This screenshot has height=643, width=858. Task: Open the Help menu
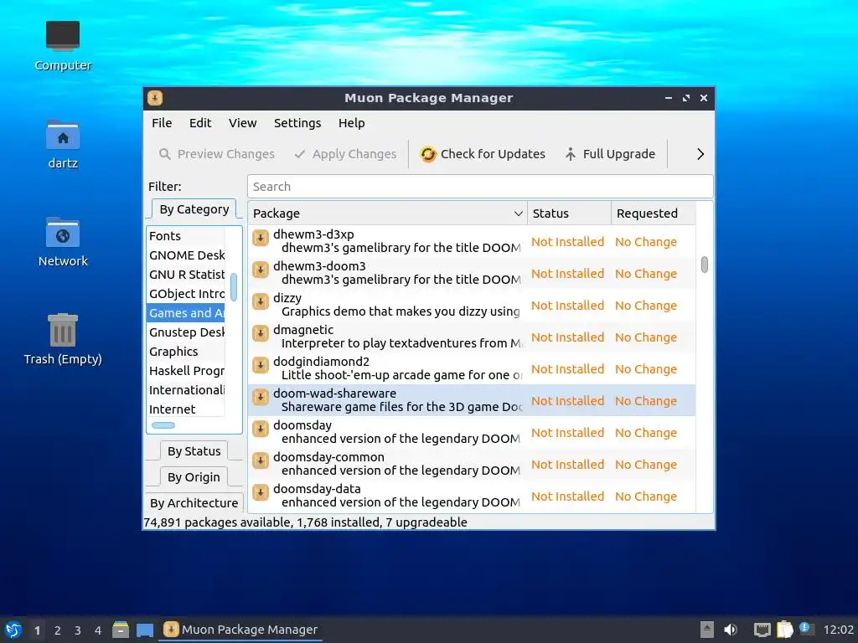(x=351, y=123)
